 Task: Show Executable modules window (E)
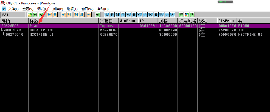point(112,15)
